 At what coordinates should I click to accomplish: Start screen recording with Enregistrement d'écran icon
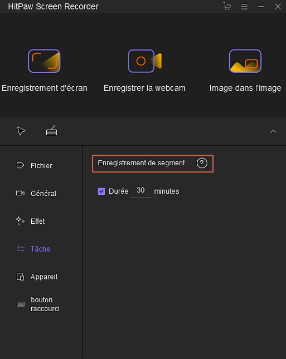click(44, 61)
